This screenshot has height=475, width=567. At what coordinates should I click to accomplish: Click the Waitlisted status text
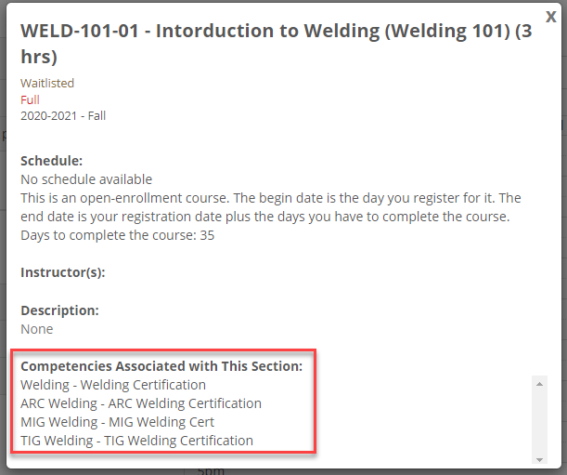point(47,83)
